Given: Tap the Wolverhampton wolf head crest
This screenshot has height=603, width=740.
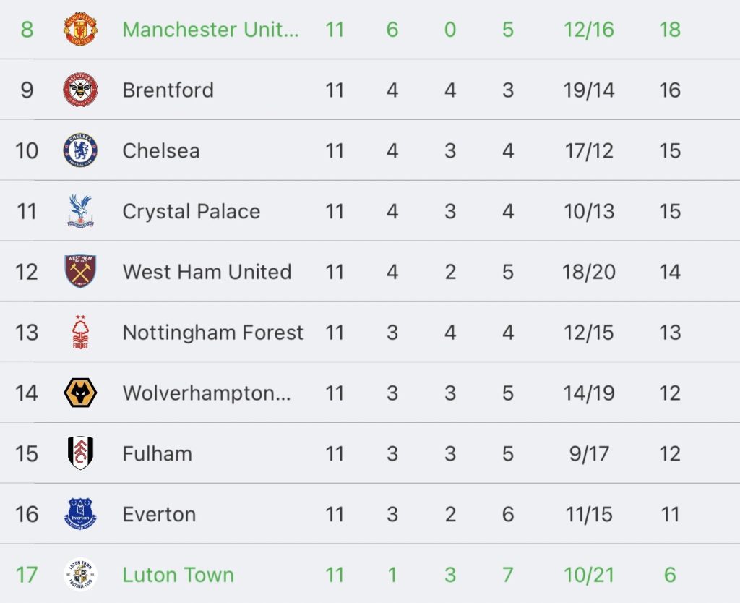Looking at the screenshot, I should pos(80,393).
